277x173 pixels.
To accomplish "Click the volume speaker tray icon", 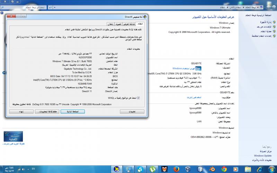I will [x=24, y=169].
